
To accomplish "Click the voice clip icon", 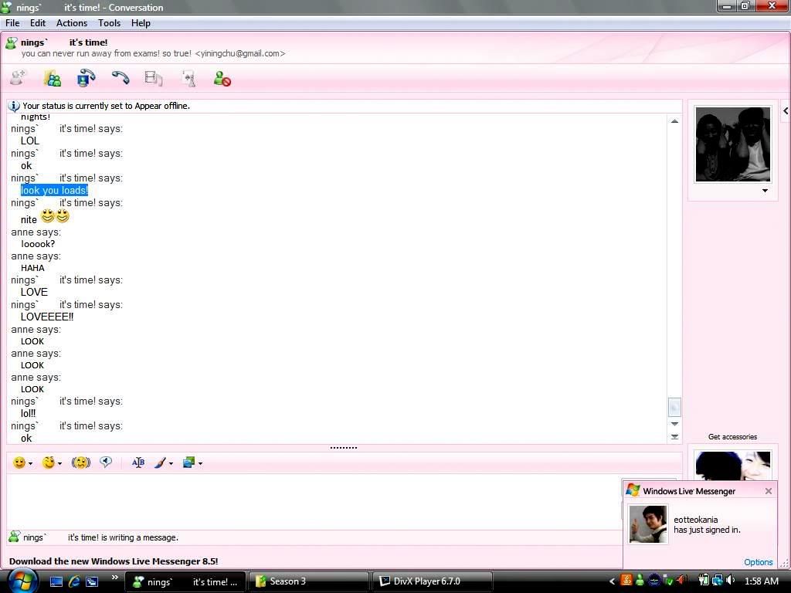I will 106,463.
